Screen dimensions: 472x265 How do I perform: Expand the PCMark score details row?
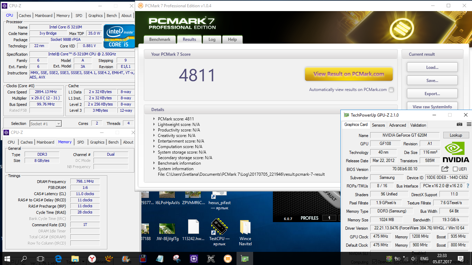click(154, 119)
